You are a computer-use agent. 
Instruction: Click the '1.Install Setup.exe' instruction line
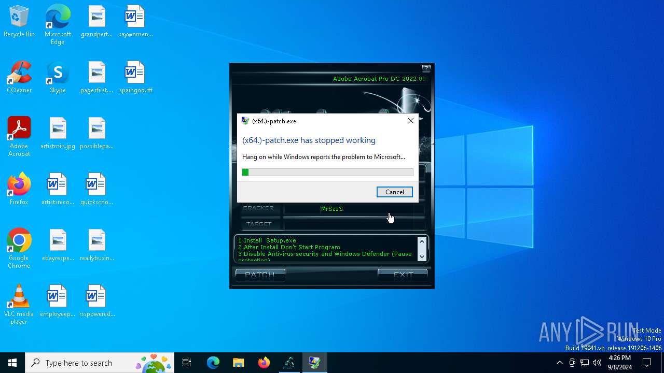[267, 240]
